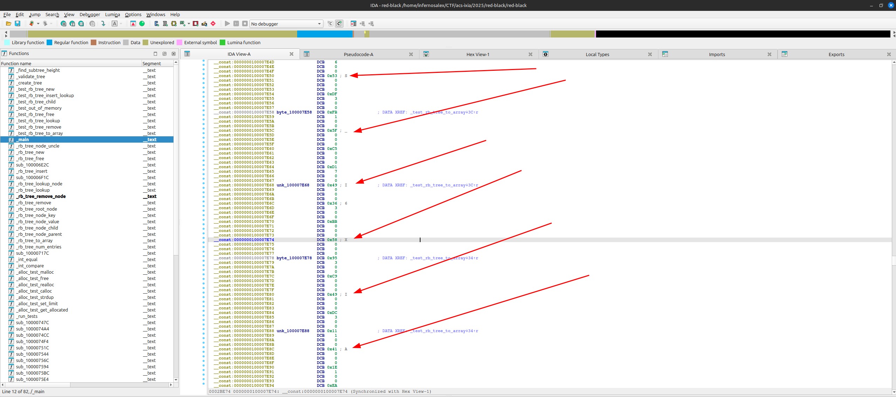Close the Hex View-1 tab
The image size is (896, 397).
(531, 54)
